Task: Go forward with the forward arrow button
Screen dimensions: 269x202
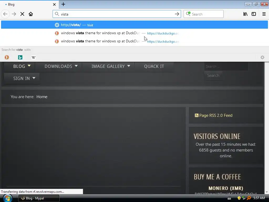Action: pyautogui.click(x=14, y=14)
